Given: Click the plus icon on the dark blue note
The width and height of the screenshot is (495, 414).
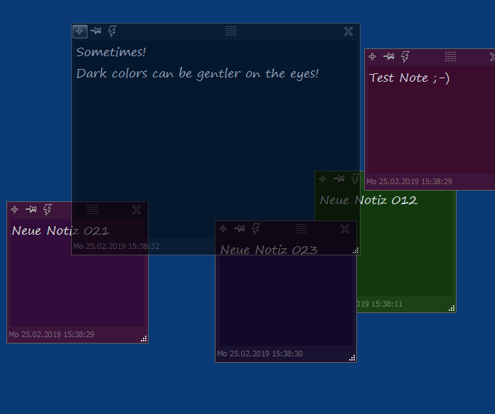Looking at the screenshot, I should coord(80,31).
